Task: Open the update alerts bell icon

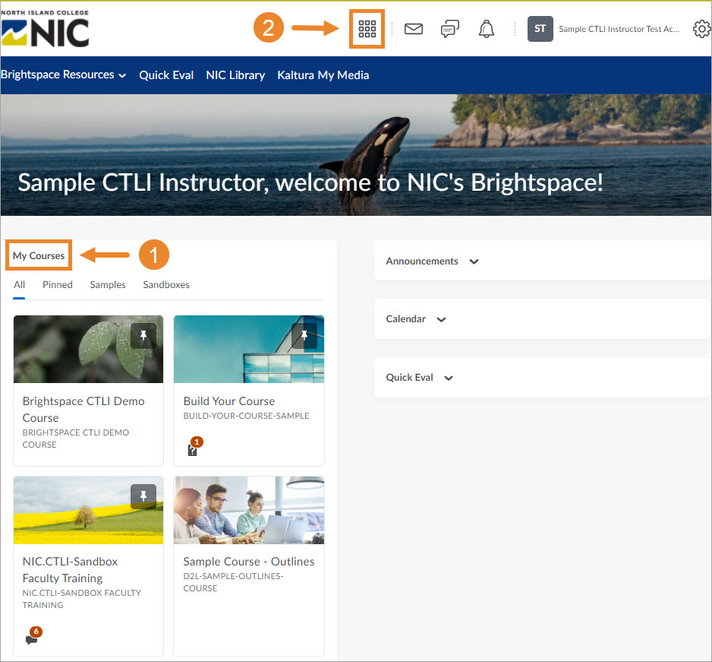Action: pos(487,30)
